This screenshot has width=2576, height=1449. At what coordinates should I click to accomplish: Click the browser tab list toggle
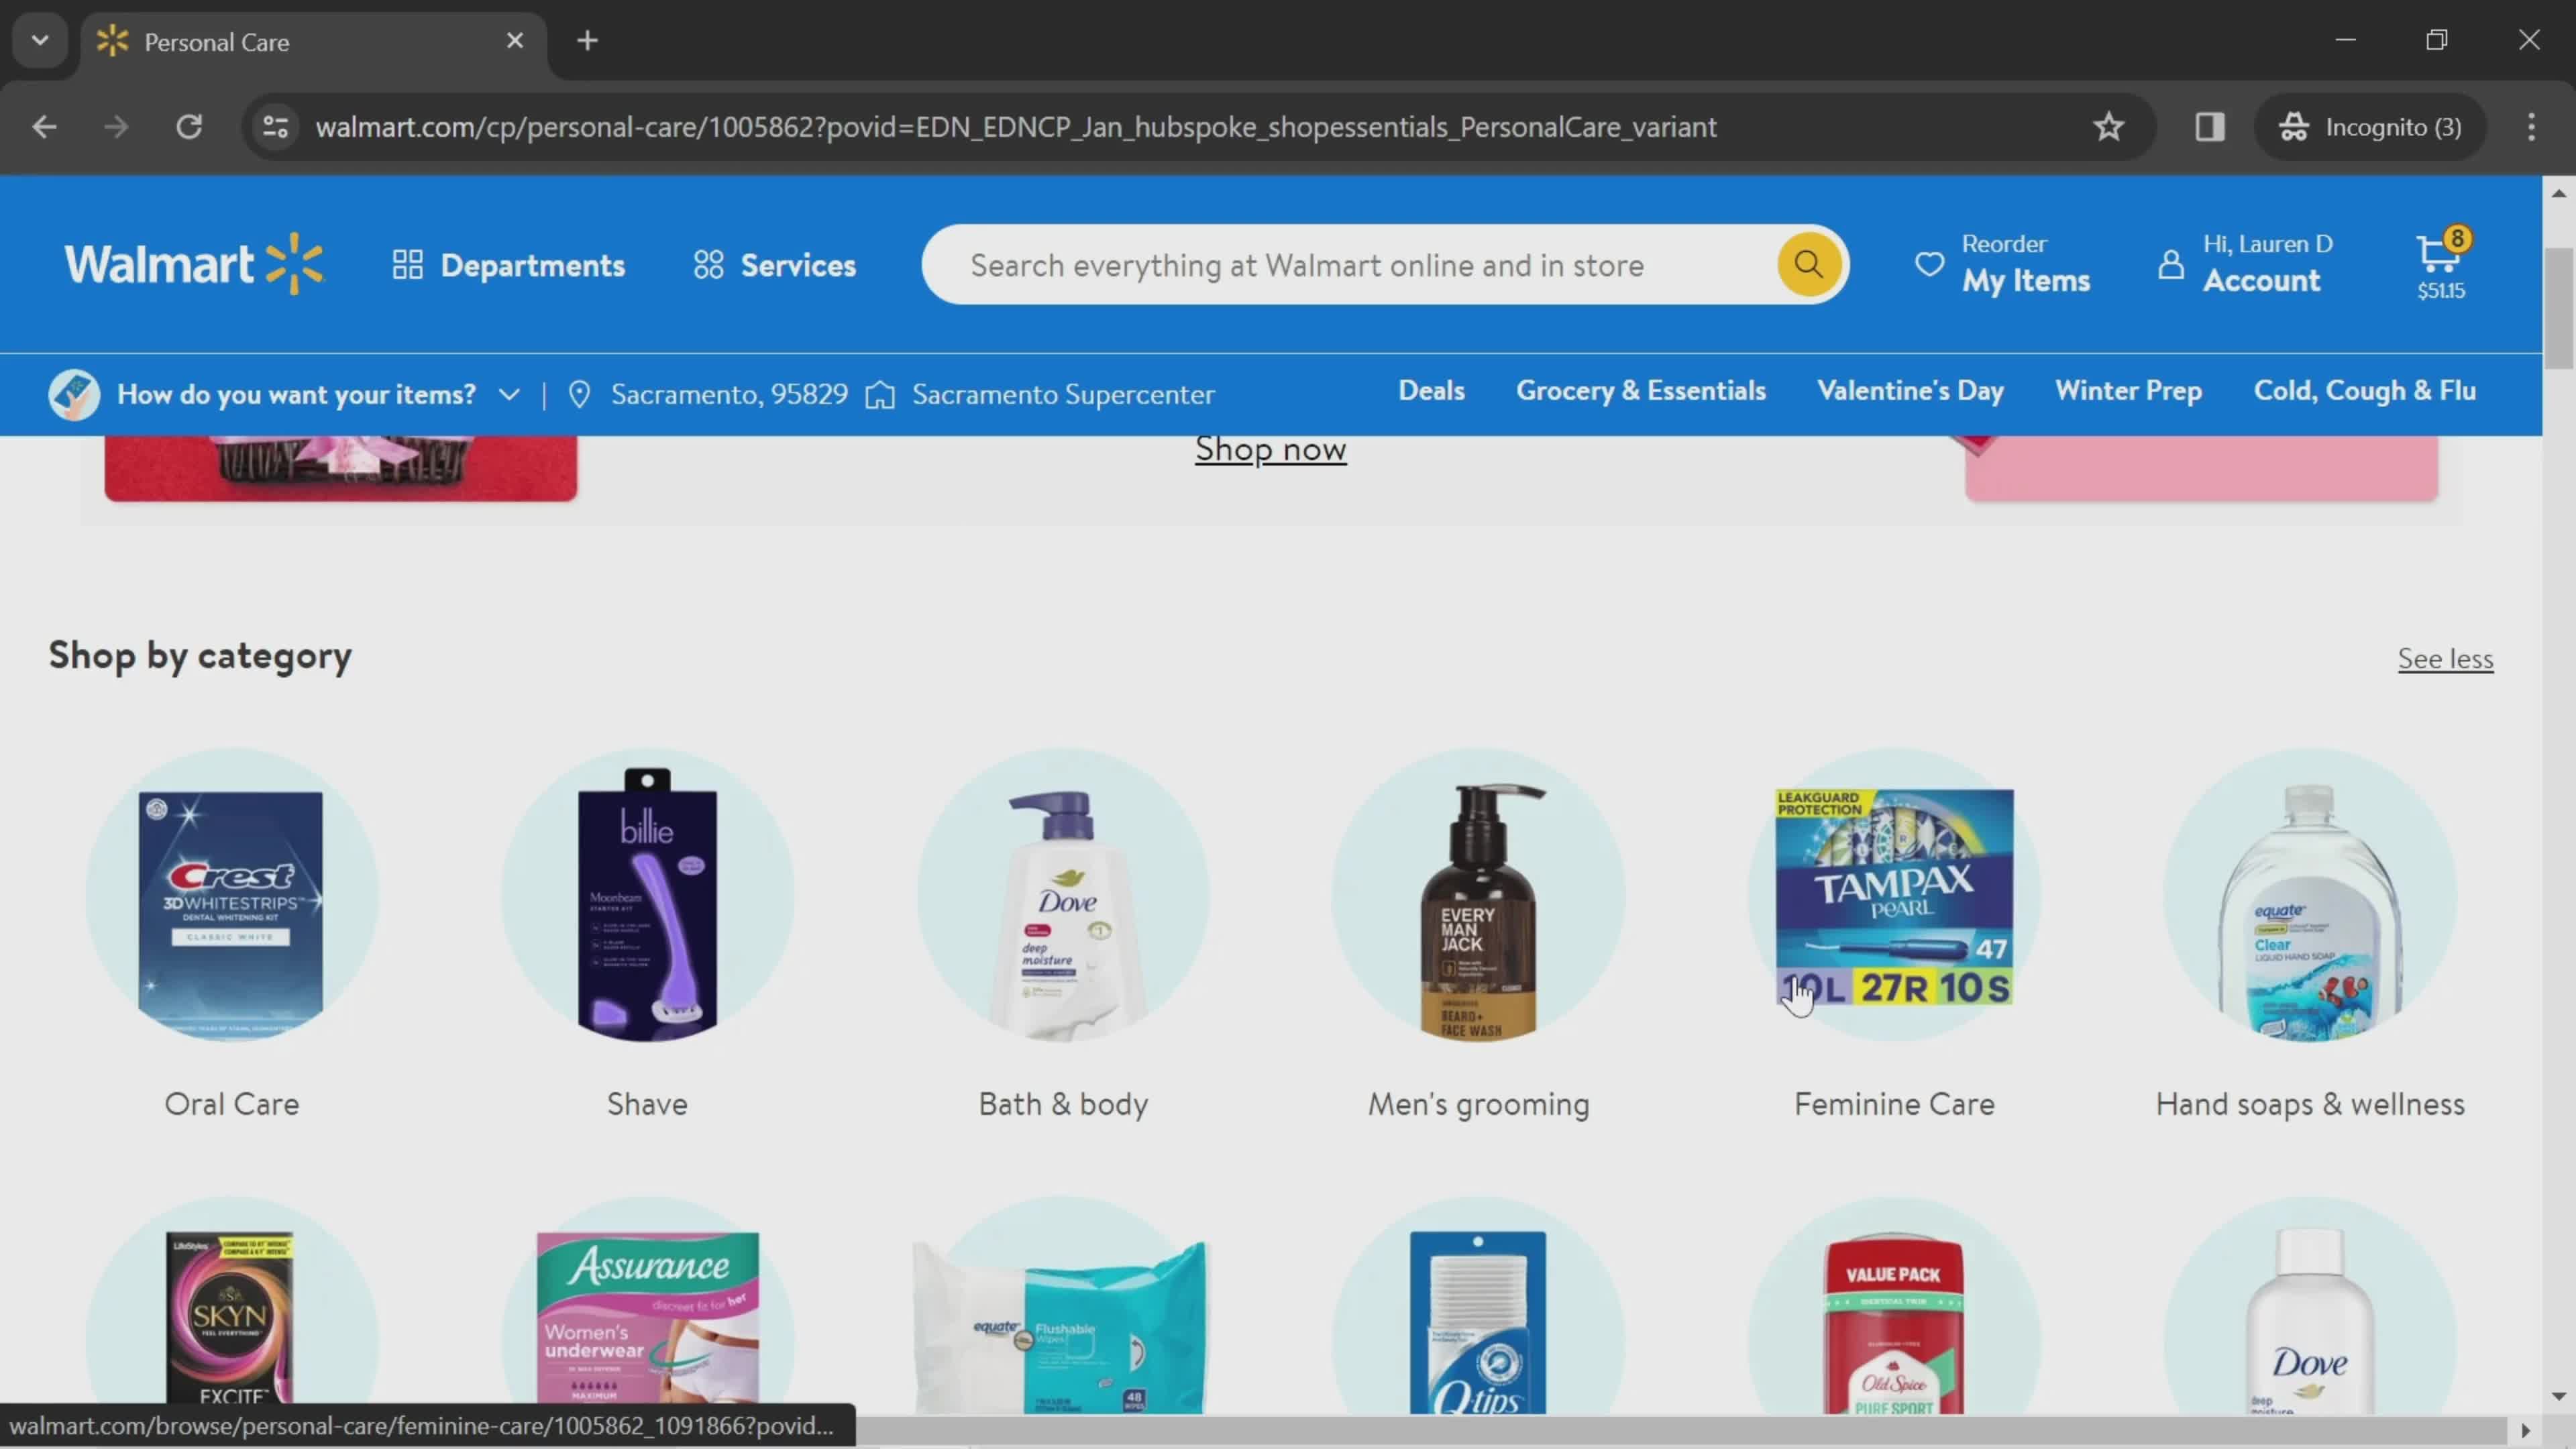[x=39, y=39]
